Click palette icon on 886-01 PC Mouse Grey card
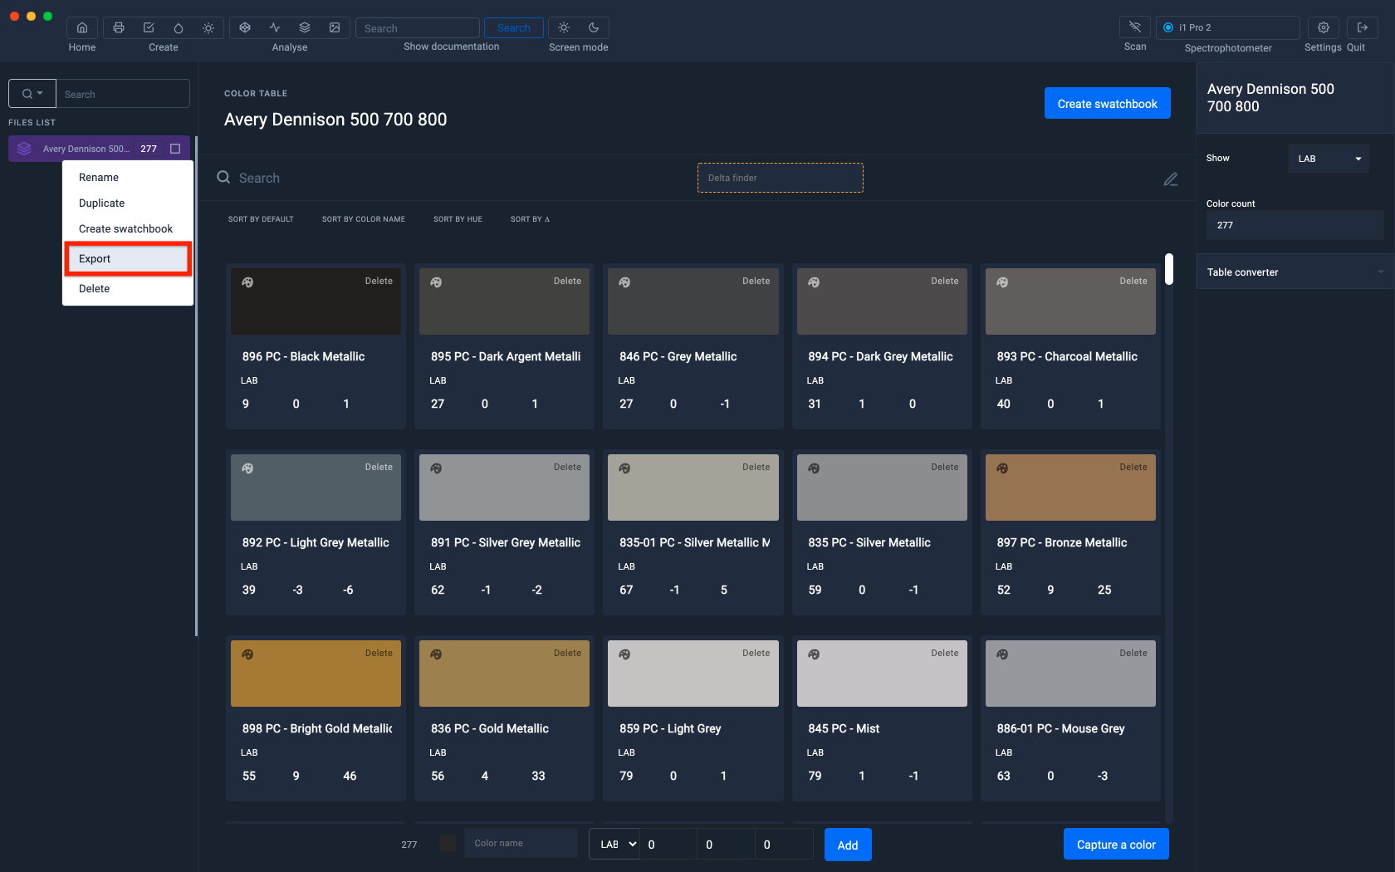The height and width of the screenshot is (872, 1395). (1002, 654)
